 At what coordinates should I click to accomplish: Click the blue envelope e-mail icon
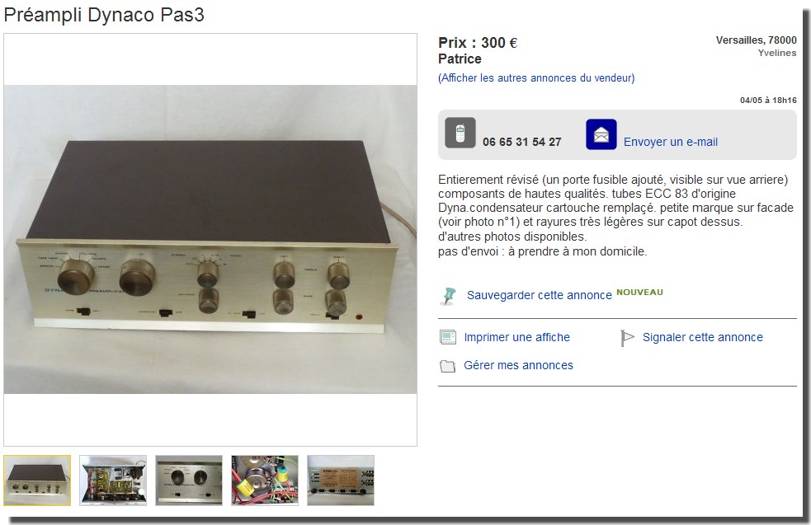click(601, 134)
